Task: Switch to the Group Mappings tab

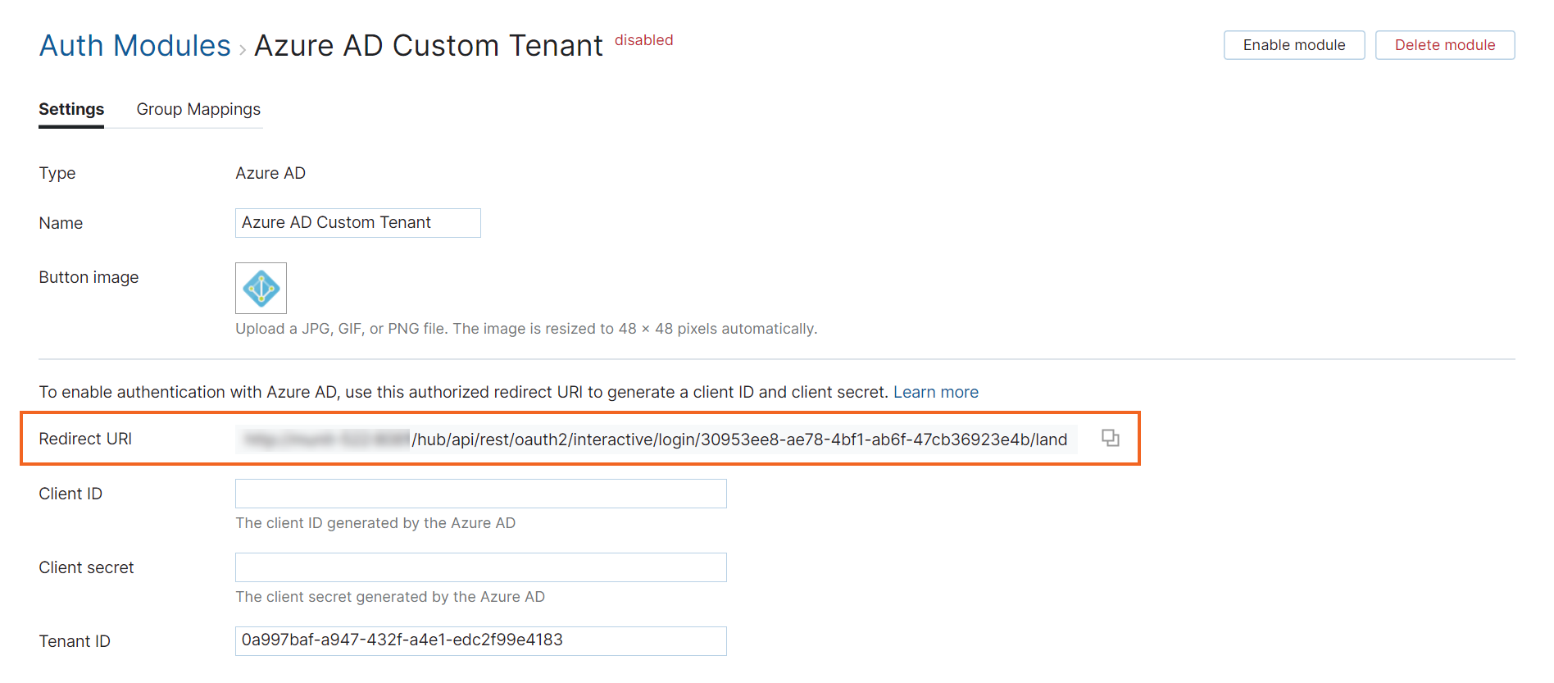Action: (x=198, y=109)
